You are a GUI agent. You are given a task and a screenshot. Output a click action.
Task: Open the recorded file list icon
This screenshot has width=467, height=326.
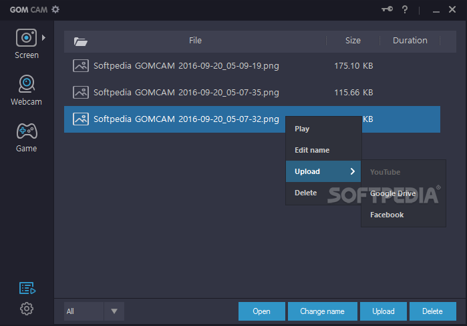pos(27,288)
